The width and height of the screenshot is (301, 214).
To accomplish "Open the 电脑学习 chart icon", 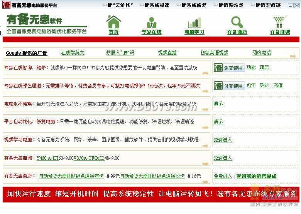I will pyautogui.click(x=194, y=25).
